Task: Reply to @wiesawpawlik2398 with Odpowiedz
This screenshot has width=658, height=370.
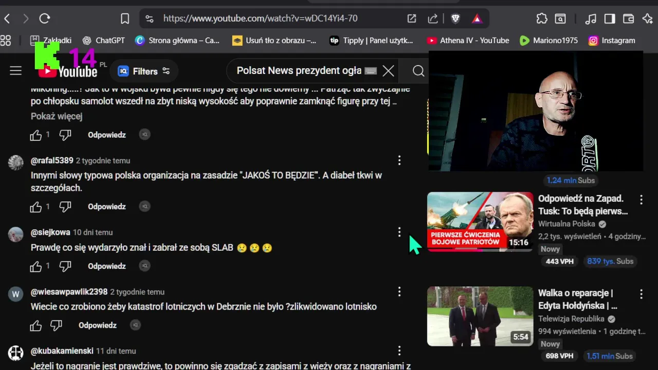Action: (x=98, y=325)
